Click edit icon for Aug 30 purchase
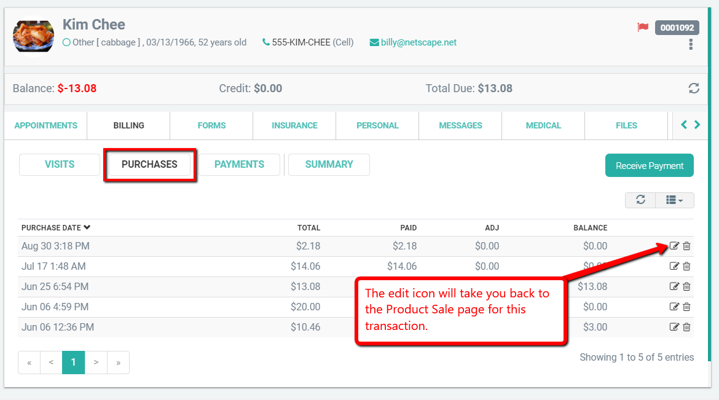 [674, 246]
